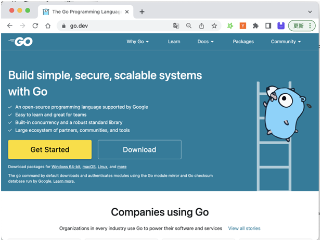Open the Learn navigation item
This screenshot has width=321, height=241.
[174, 42]
